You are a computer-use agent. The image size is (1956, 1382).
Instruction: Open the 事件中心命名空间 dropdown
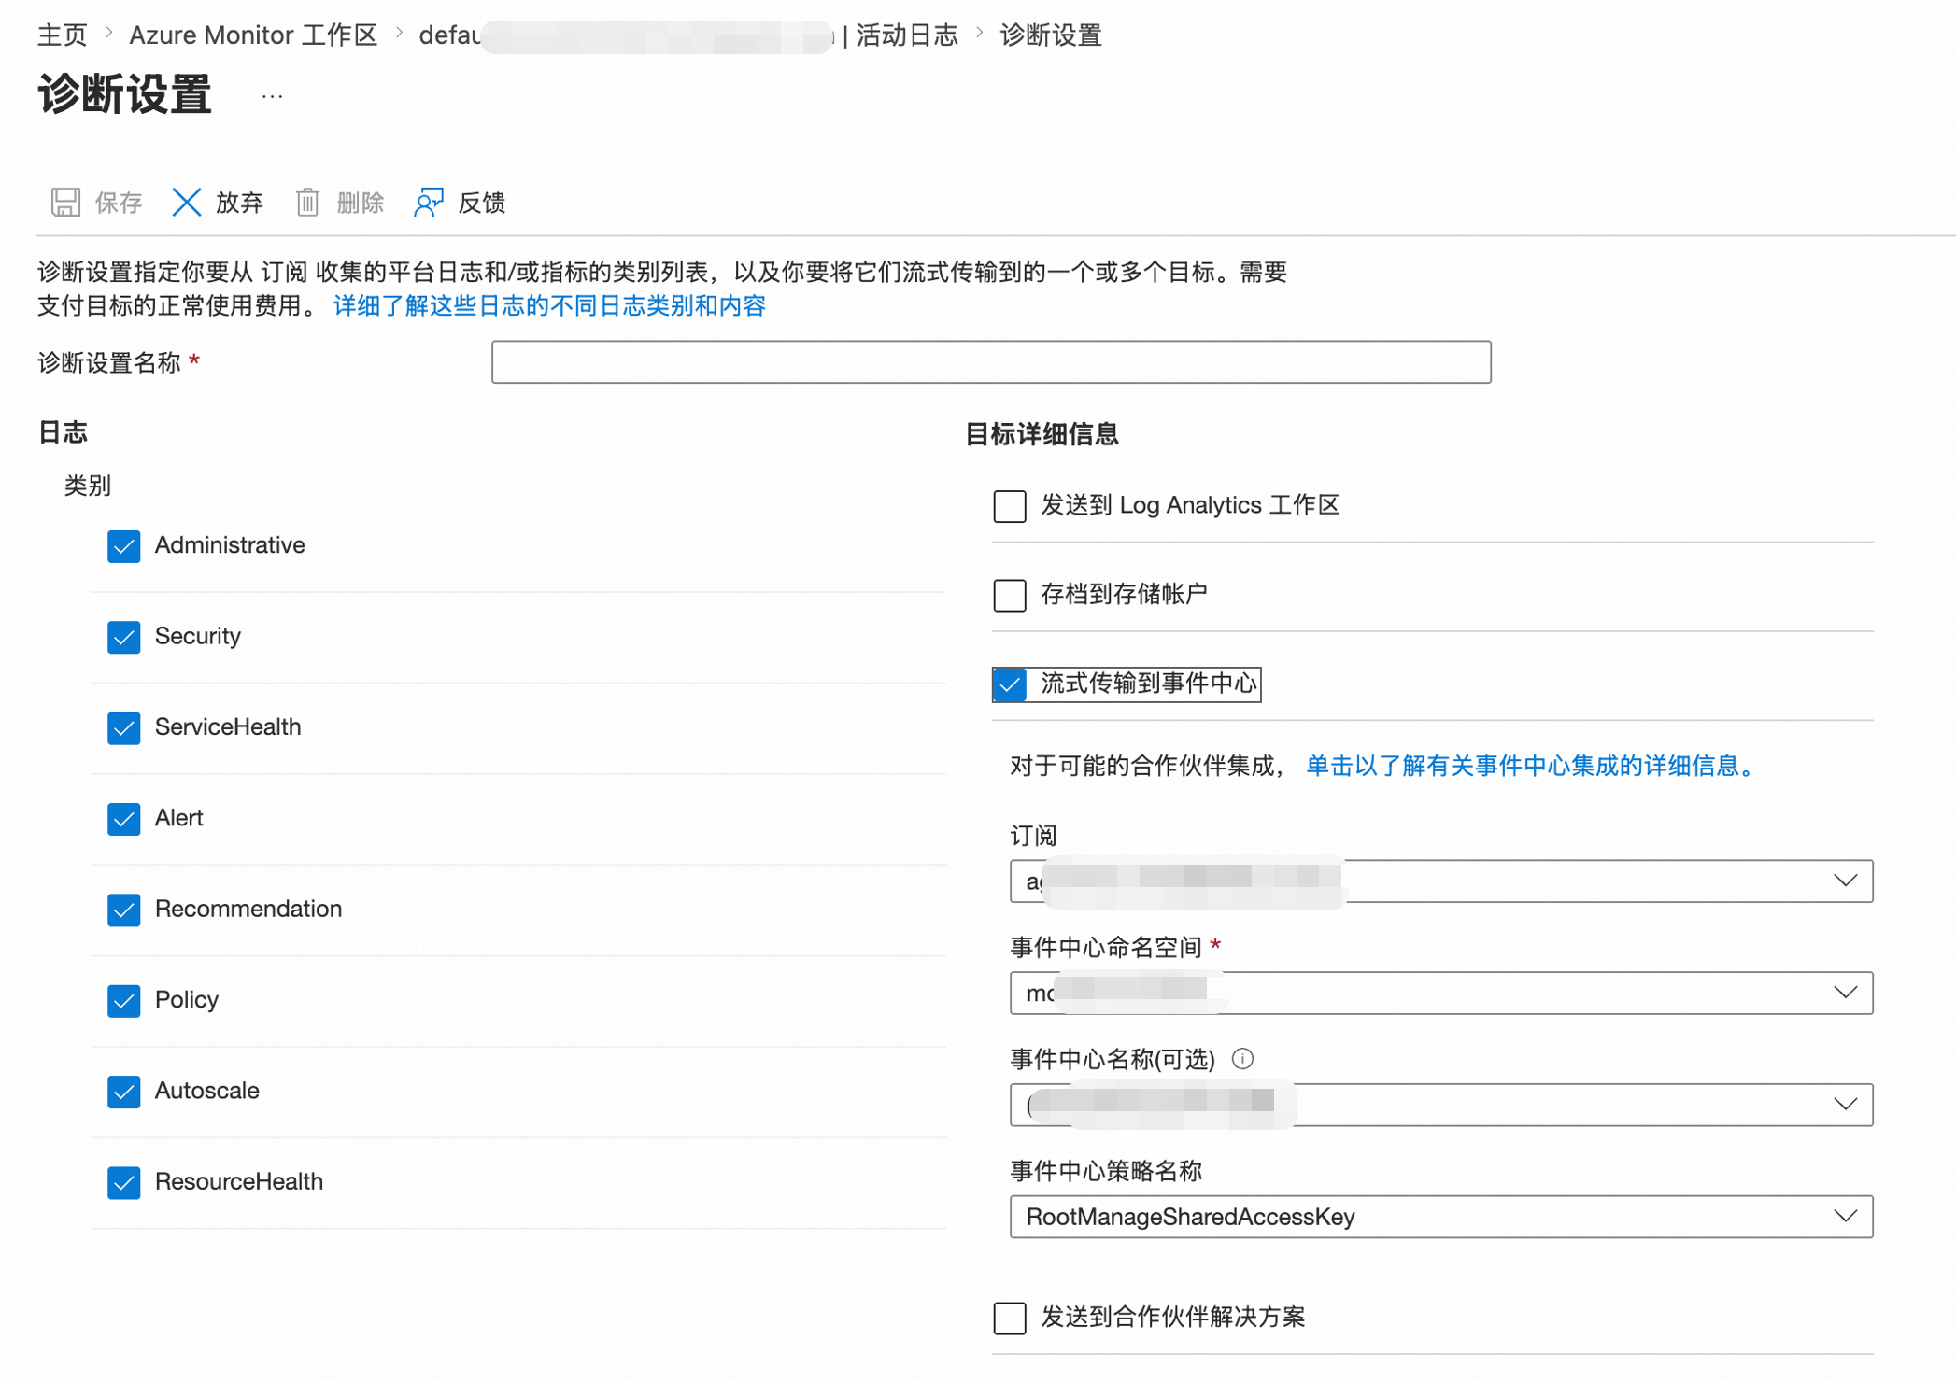click(x=1441, y=993)
